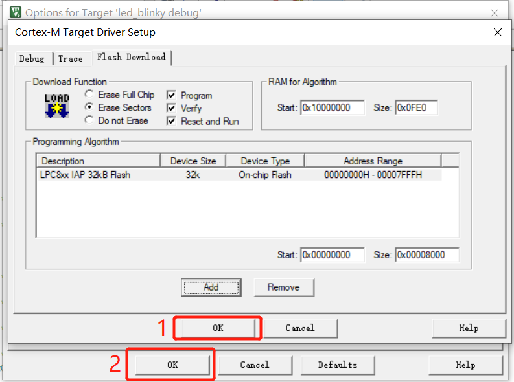Select the Flash Download tab
Screen dimensions: 514x382
131,57
